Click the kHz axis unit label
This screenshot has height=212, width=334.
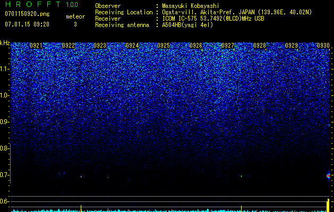5,43
